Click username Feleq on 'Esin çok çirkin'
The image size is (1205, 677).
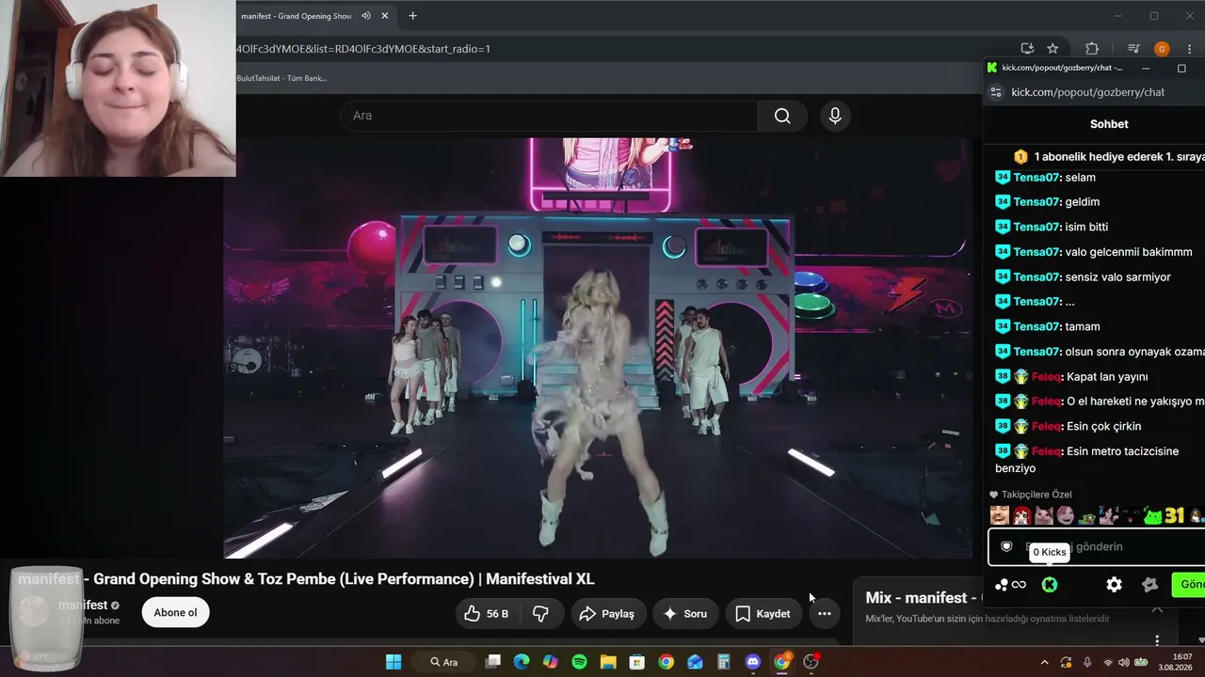pos(1047,427)
